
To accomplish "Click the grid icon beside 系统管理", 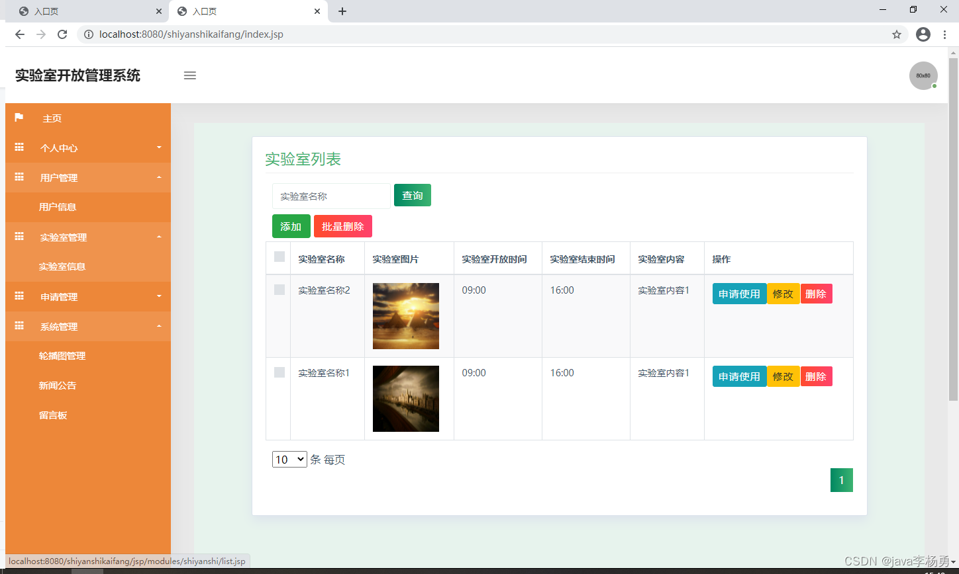I will (19, 326).
